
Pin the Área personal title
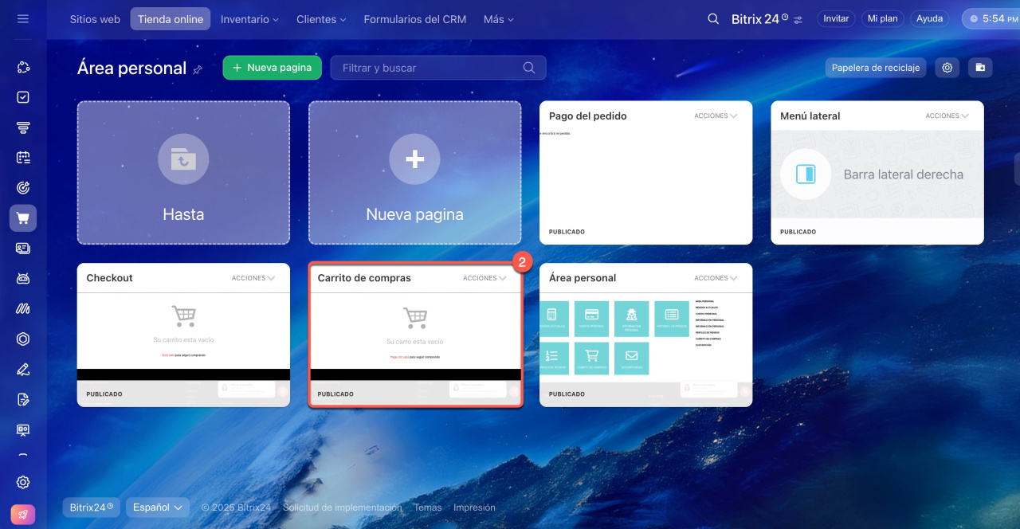(198, 70)
